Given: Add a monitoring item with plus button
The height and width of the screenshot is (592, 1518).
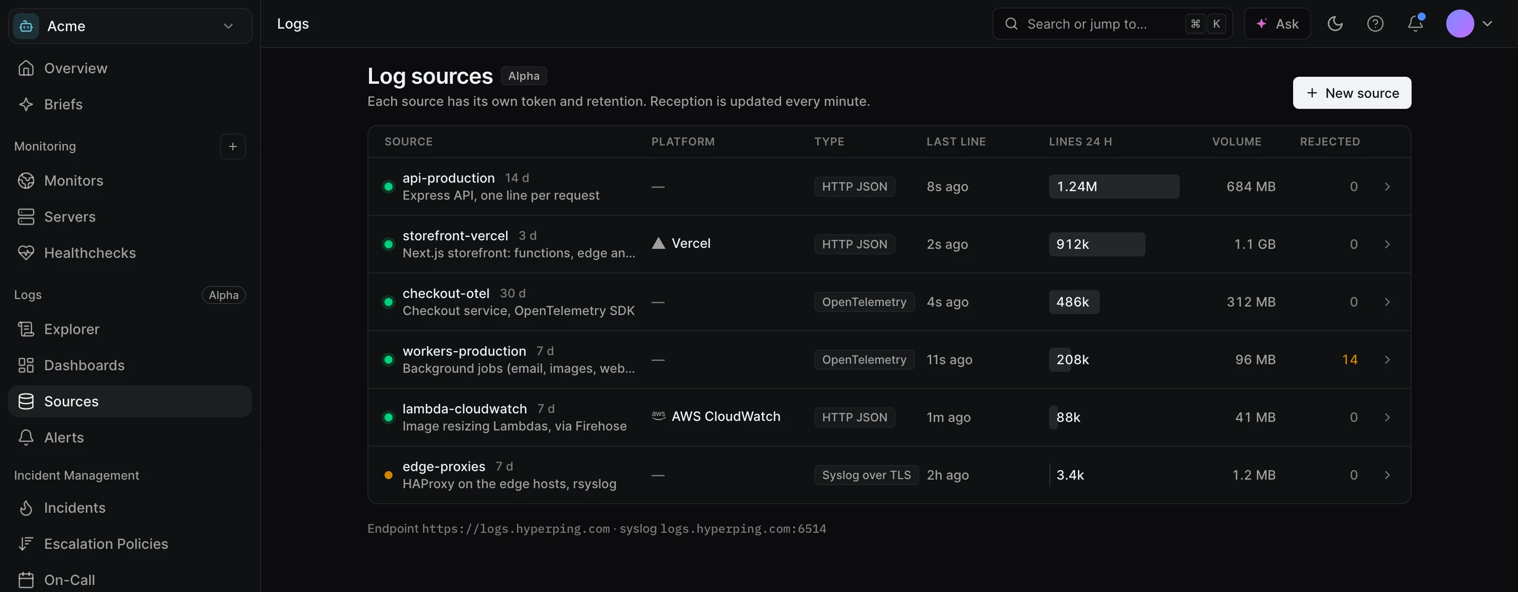Looking at the screenshot, I should pyautogui.click(x=233, y=146).
